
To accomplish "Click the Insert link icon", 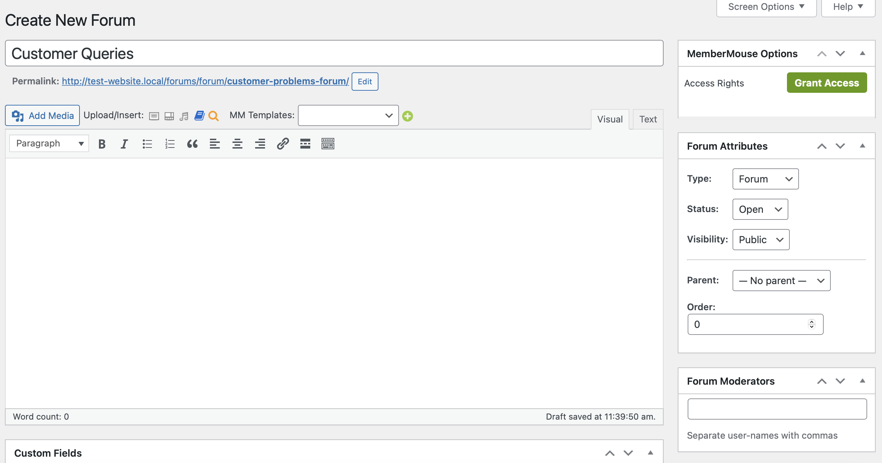I will [x=282, y=144].
